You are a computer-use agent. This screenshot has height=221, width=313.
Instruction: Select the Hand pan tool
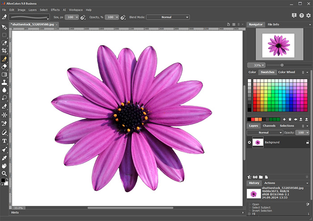coord(4,166)
